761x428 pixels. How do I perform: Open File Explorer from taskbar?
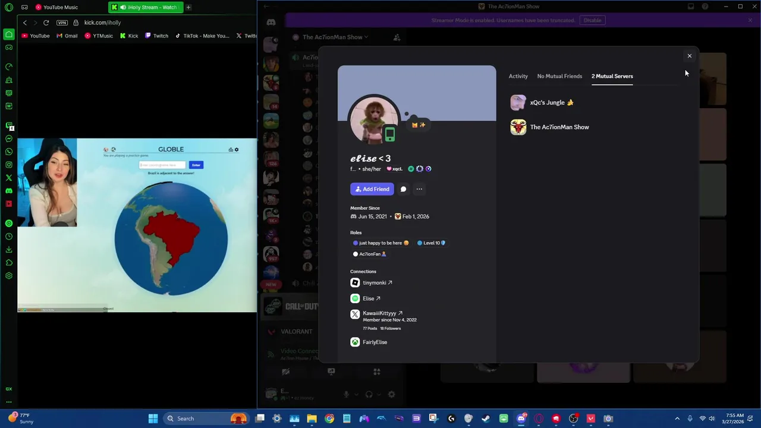(312, 418)
